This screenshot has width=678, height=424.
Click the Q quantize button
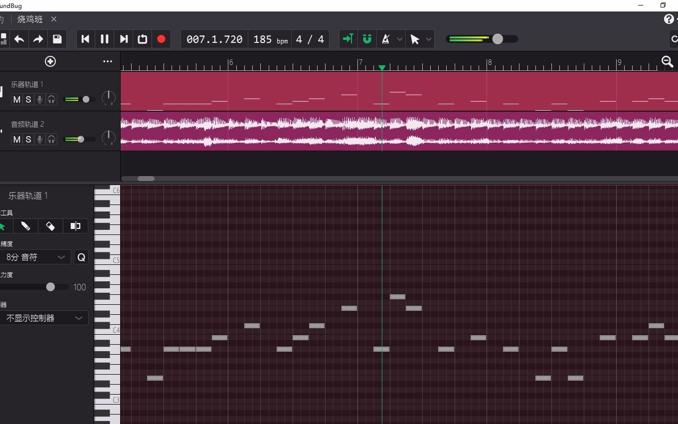pyautogui.click(x=81, y=257)
